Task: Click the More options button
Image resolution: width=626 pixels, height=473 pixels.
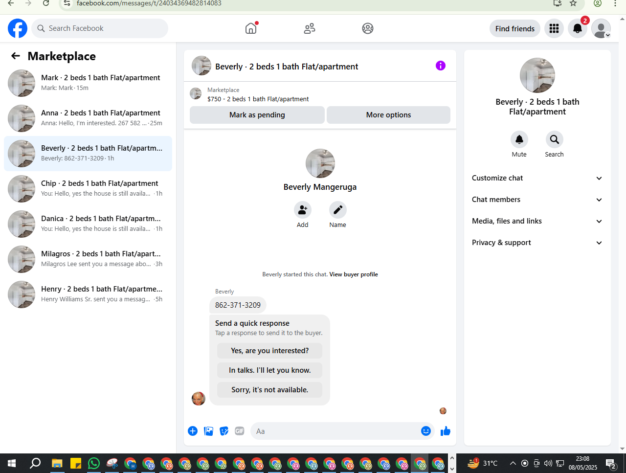Action: pyautogui.click(x=388, y=115)
